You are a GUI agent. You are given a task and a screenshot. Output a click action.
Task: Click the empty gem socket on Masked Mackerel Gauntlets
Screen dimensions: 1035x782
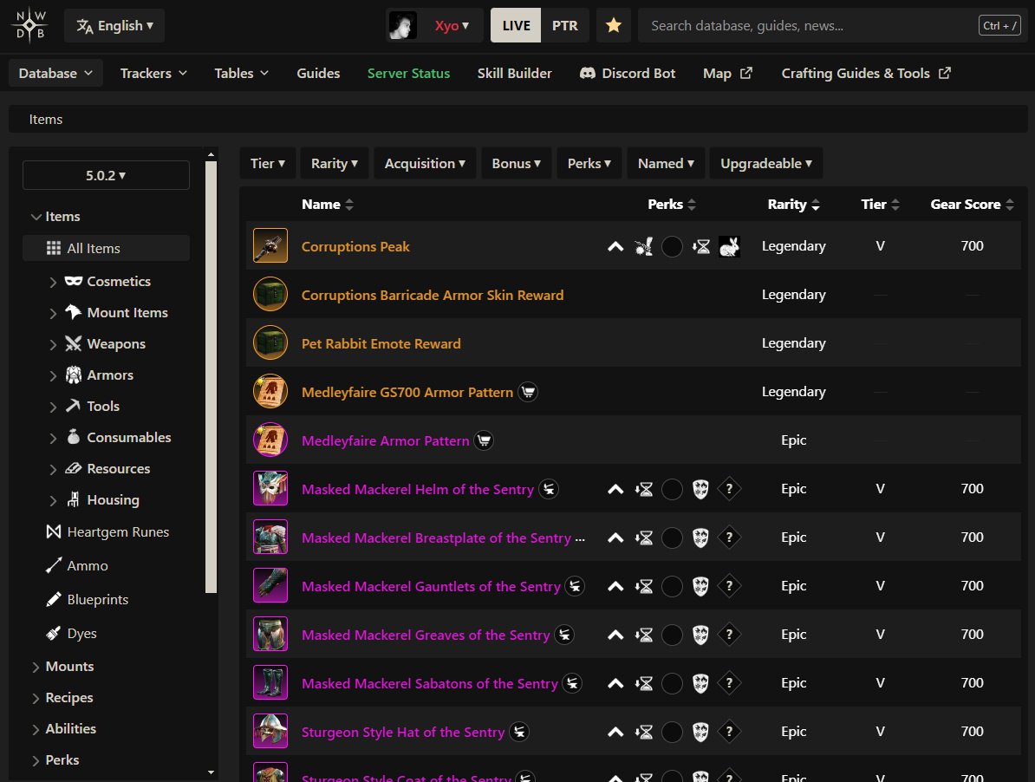point(672,586)
